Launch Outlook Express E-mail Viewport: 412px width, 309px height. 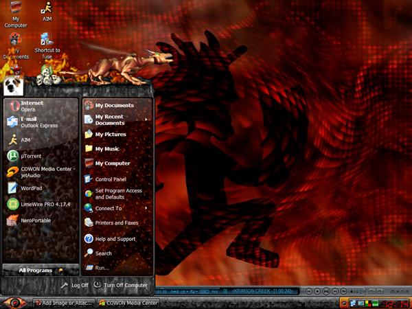pos(41,122)
